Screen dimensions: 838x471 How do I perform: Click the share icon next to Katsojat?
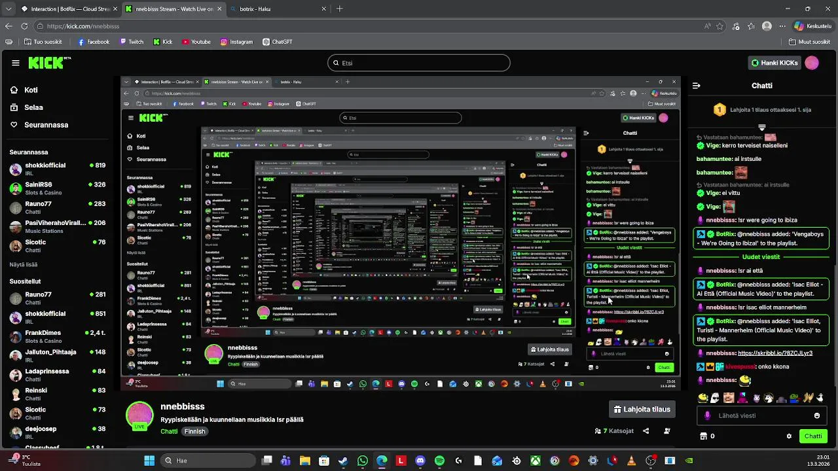[646, 431]
